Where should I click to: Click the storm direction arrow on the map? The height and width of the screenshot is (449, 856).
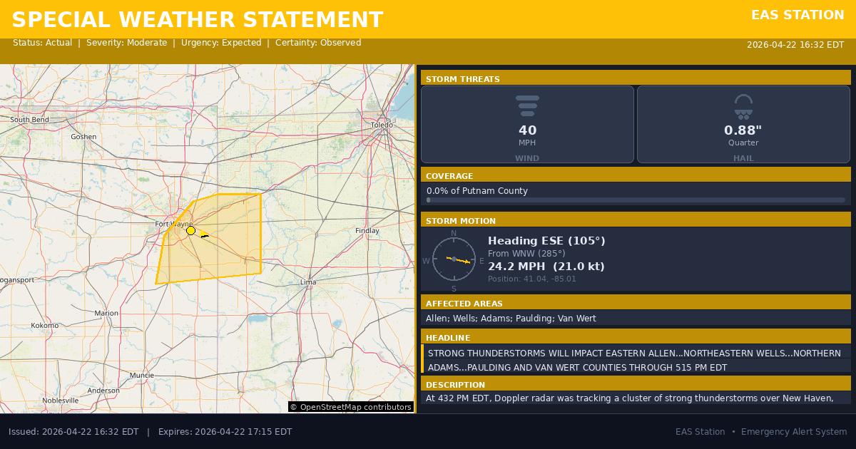(204, 234)
